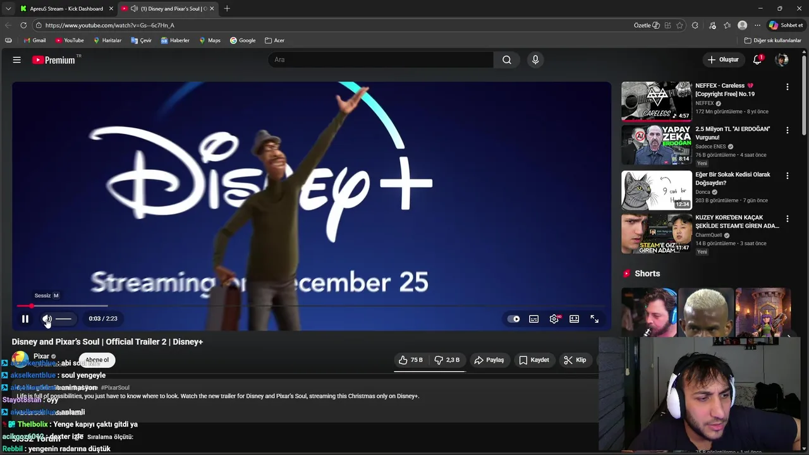Image resolution: width=809 pixels, height=455 pixels.
Task: Open the tab search dropdown arrow
Action: (8, 9)
